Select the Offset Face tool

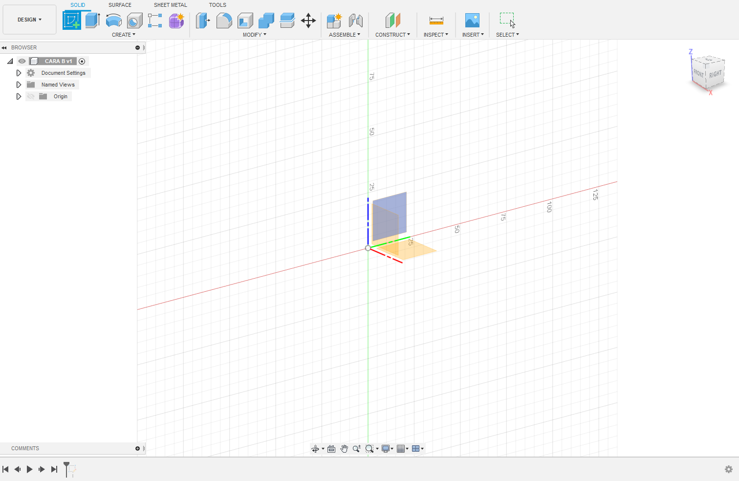[287, 21]
